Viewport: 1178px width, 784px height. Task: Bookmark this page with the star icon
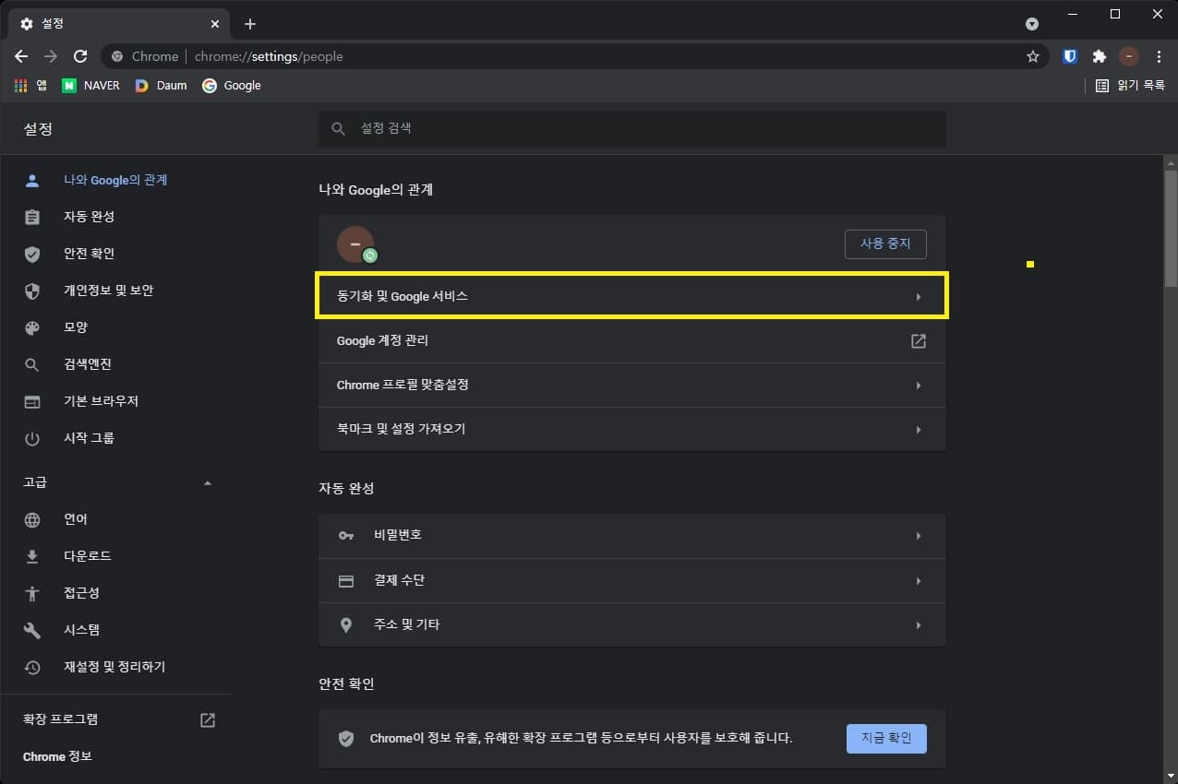tap(1032, 56)
